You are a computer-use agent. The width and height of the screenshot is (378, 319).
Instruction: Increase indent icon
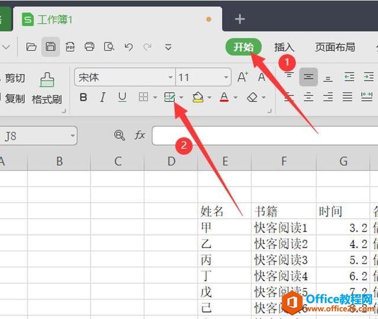click(369, 77)
